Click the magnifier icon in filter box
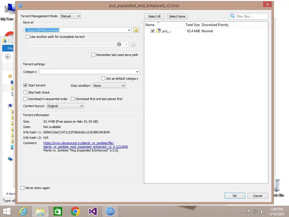This screenshot has height=217, width=289. [233, 16]
